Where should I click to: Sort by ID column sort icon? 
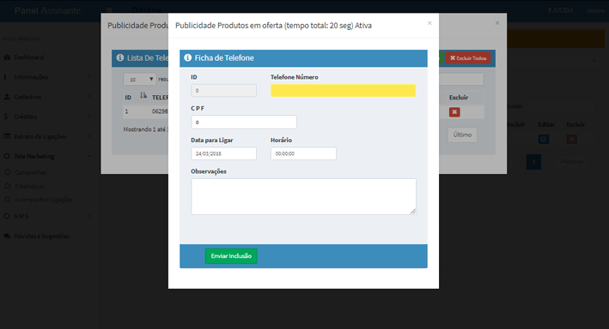(143, 95)
